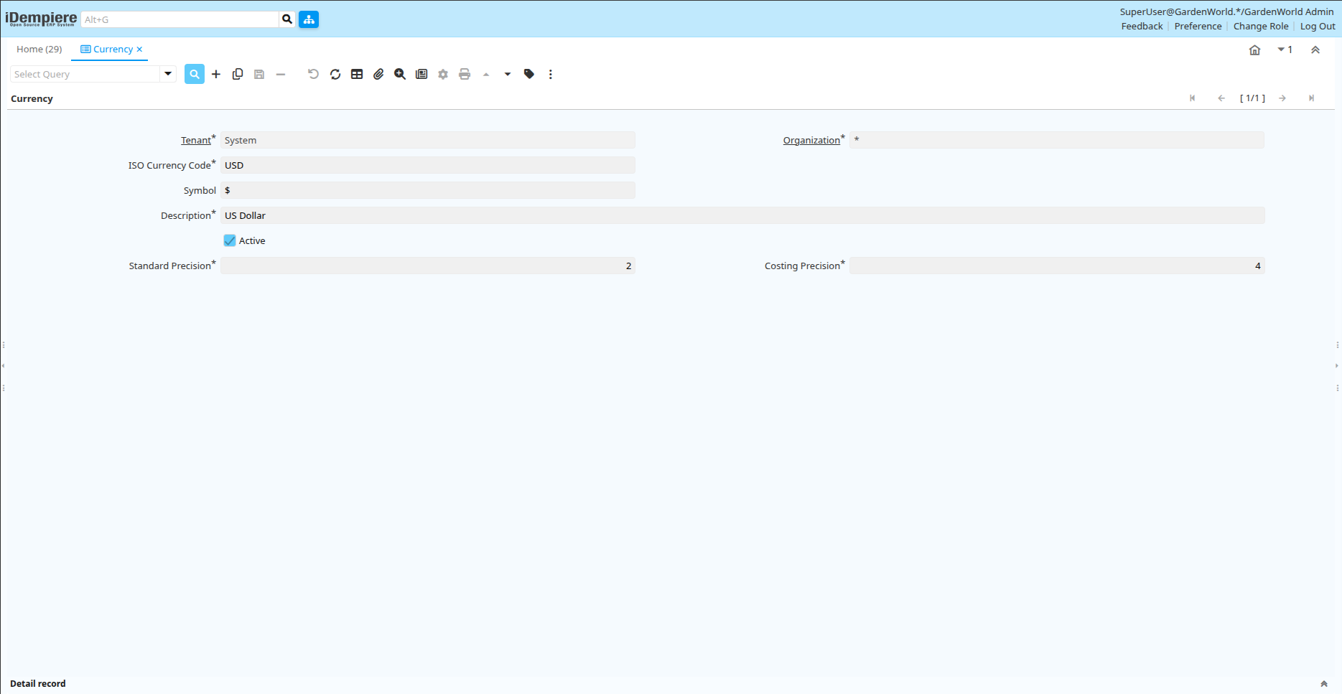Click the Standard Precision field
The width and height of the screenshot is (1342, 694).
click(428, 266)
